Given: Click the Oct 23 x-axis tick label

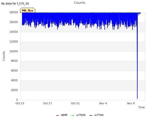Looking at the screenshot, I should click(20, 103).
